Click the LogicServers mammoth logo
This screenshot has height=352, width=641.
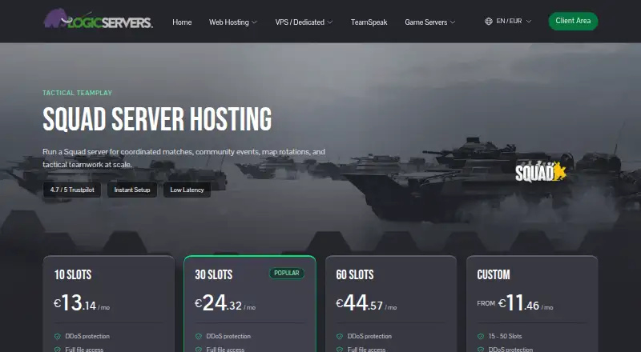(98, 19)
